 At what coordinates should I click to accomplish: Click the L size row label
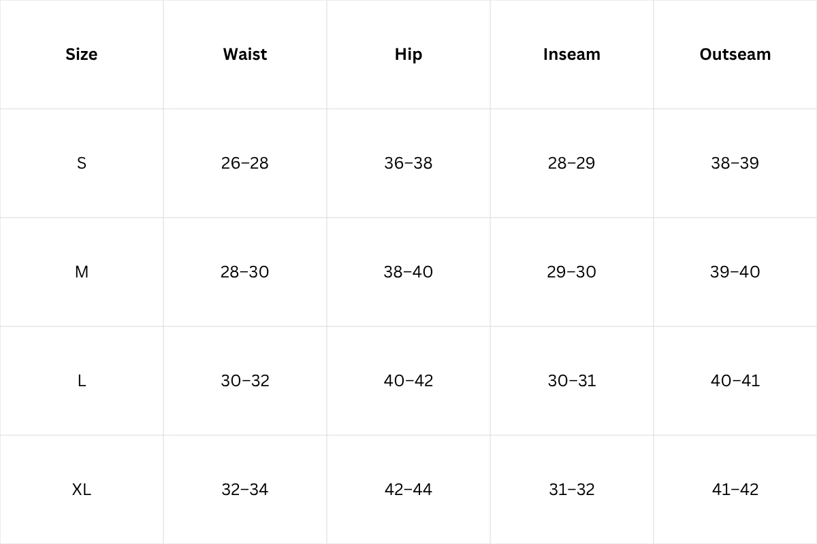(x=82, y=381)
